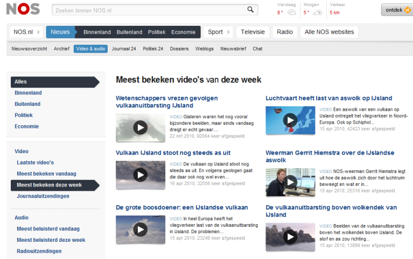Image resolution: width=413 pixels, height=259 pixels.
Task: Open Economie in the top navigation bar
Action: pos(183,32)
